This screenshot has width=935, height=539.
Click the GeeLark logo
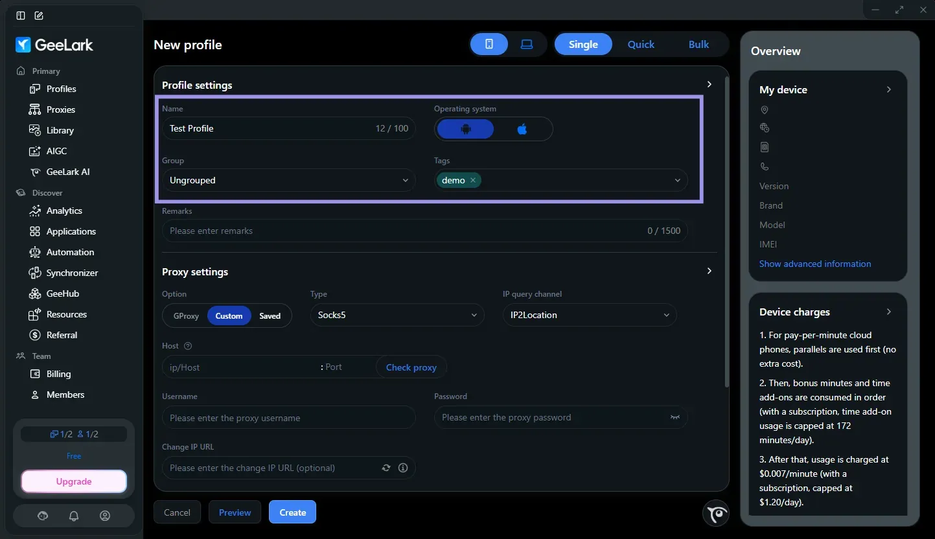[54, 45]
